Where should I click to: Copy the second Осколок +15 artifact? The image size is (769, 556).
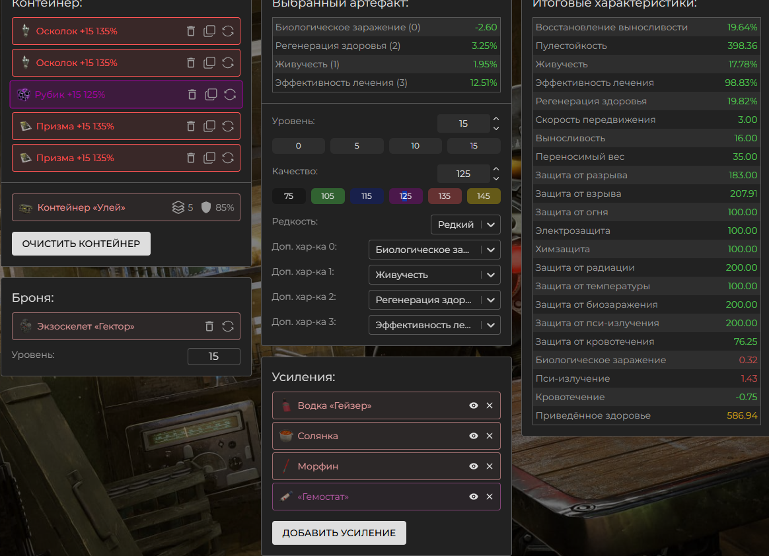pyautogui.click(x=209, y=63)
